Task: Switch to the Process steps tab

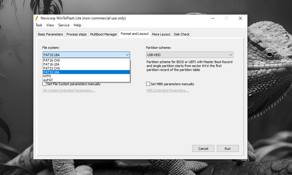Action: point(76,34)
